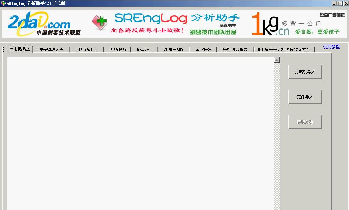Click the 公益广告链接 label
This screenshot has height=210, width=349.
[x=332, y=15]
